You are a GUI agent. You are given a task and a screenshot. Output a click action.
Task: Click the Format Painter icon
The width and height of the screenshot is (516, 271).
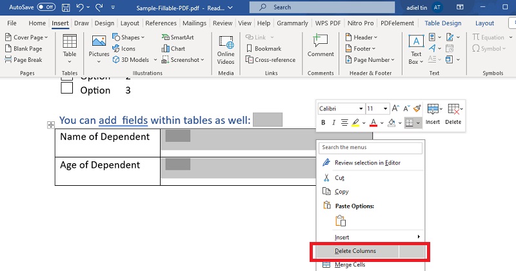click(x=417, y=108)
